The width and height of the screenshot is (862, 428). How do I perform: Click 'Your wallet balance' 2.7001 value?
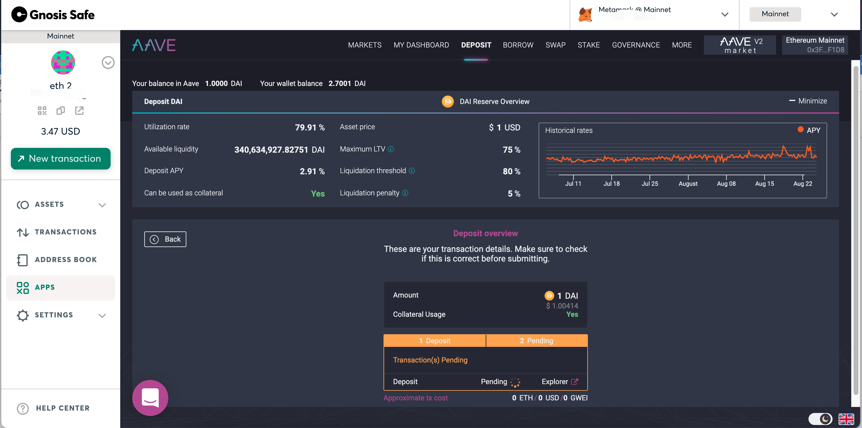[x=340, y=83]
